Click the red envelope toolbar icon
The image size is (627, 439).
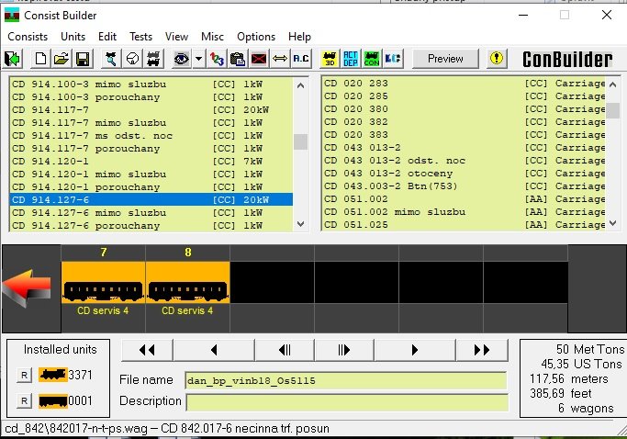pyautogui.click(x=259, y=59)
